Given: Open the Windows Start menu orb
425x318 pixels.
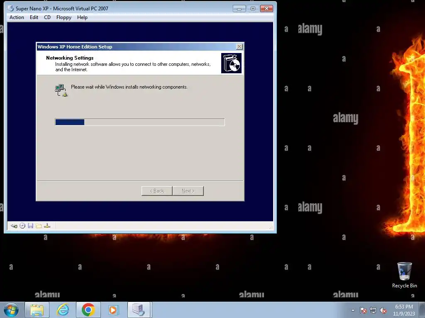Looking at the screenshot, I should 11,310.
